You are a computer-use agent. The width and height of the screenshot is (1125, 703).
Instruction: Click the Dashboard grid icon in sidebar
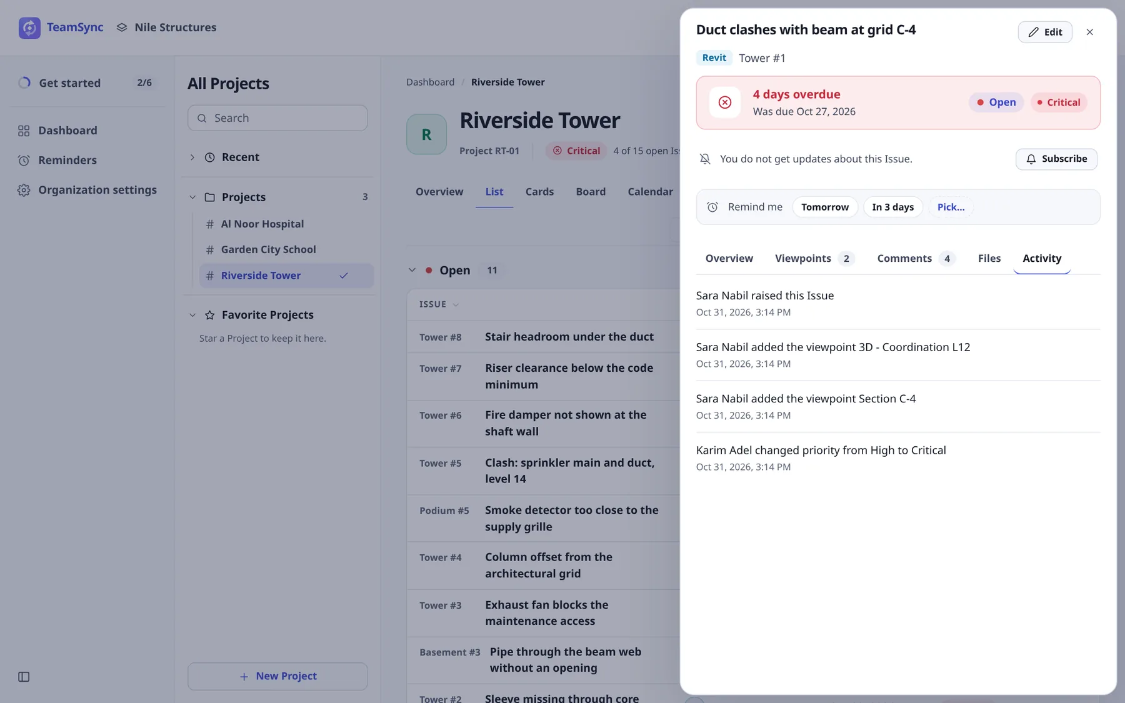coord(24,131)
